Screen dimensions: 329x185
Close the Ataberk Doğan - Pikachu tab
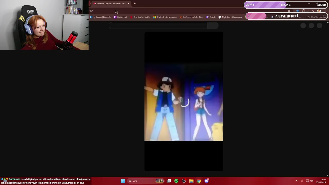129,4
